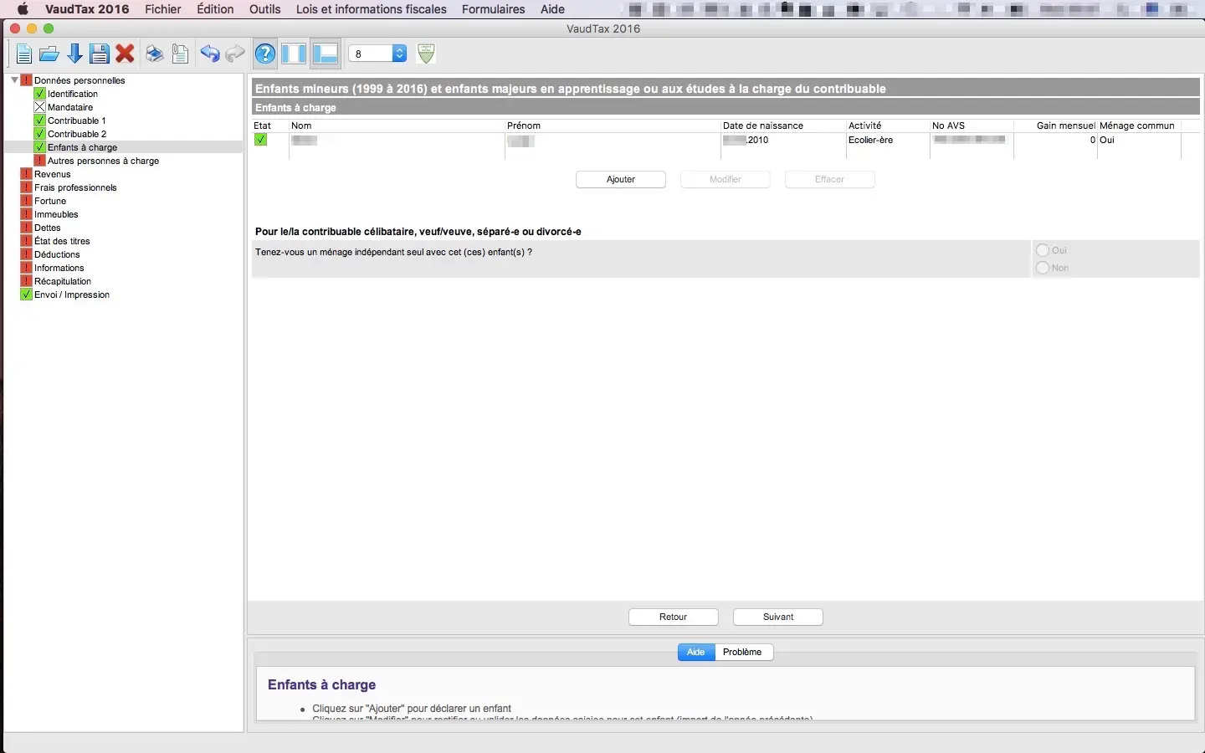Screen dimensions: 1205x753
Task: Click the Vaud canton shield icon
Action: click(x=426, y=54)
